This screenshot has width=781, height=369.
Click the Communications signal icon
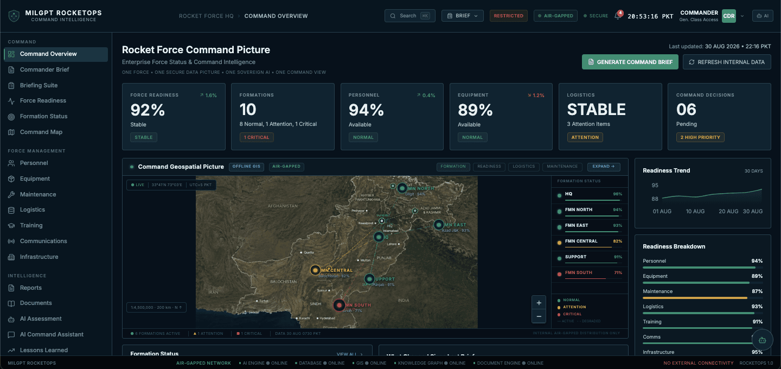pos(11,241)
